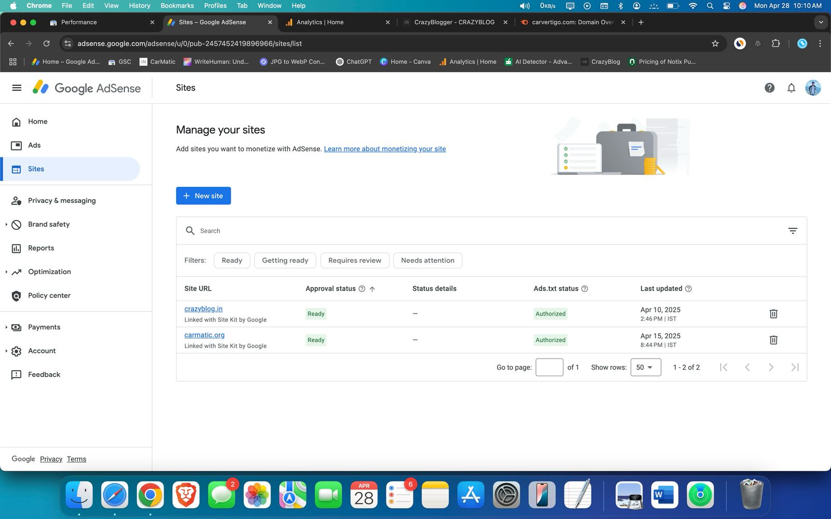Open Microsoft Word from the Dock
This screenshot has width=831, height=519.
664,495
